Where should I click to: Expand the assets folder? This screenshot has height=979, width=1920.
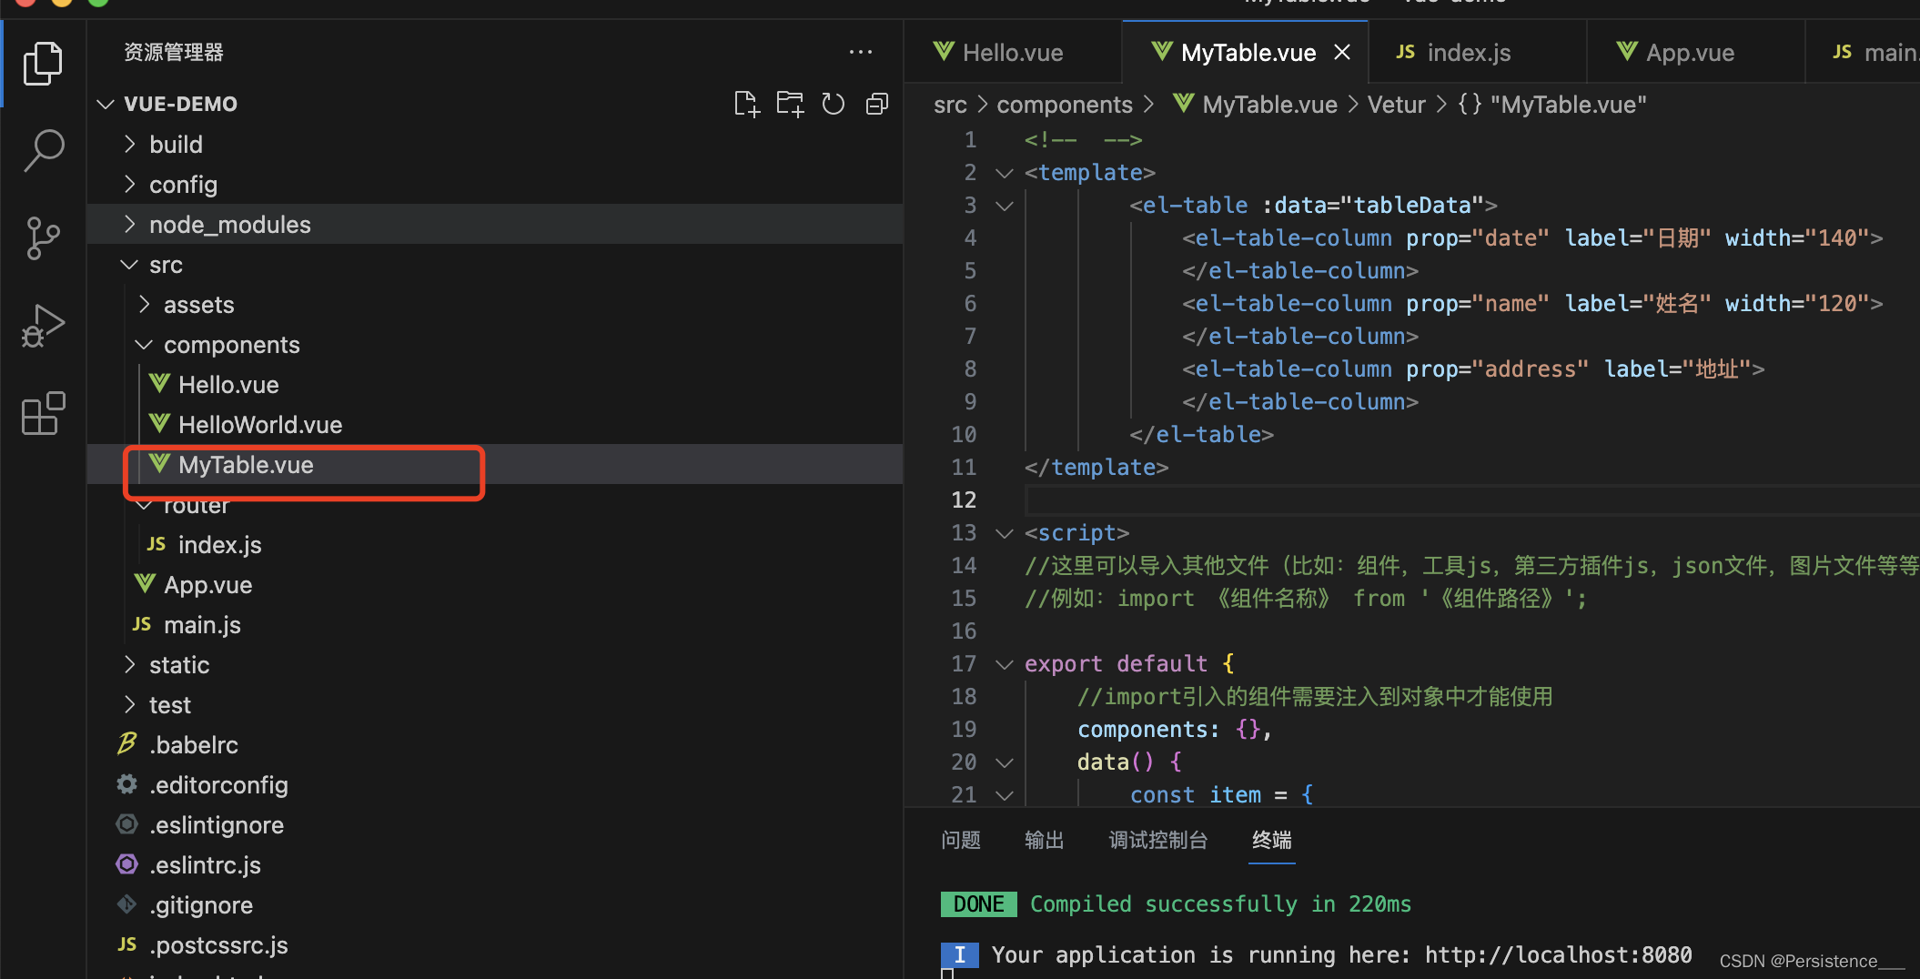coord(145,304)
